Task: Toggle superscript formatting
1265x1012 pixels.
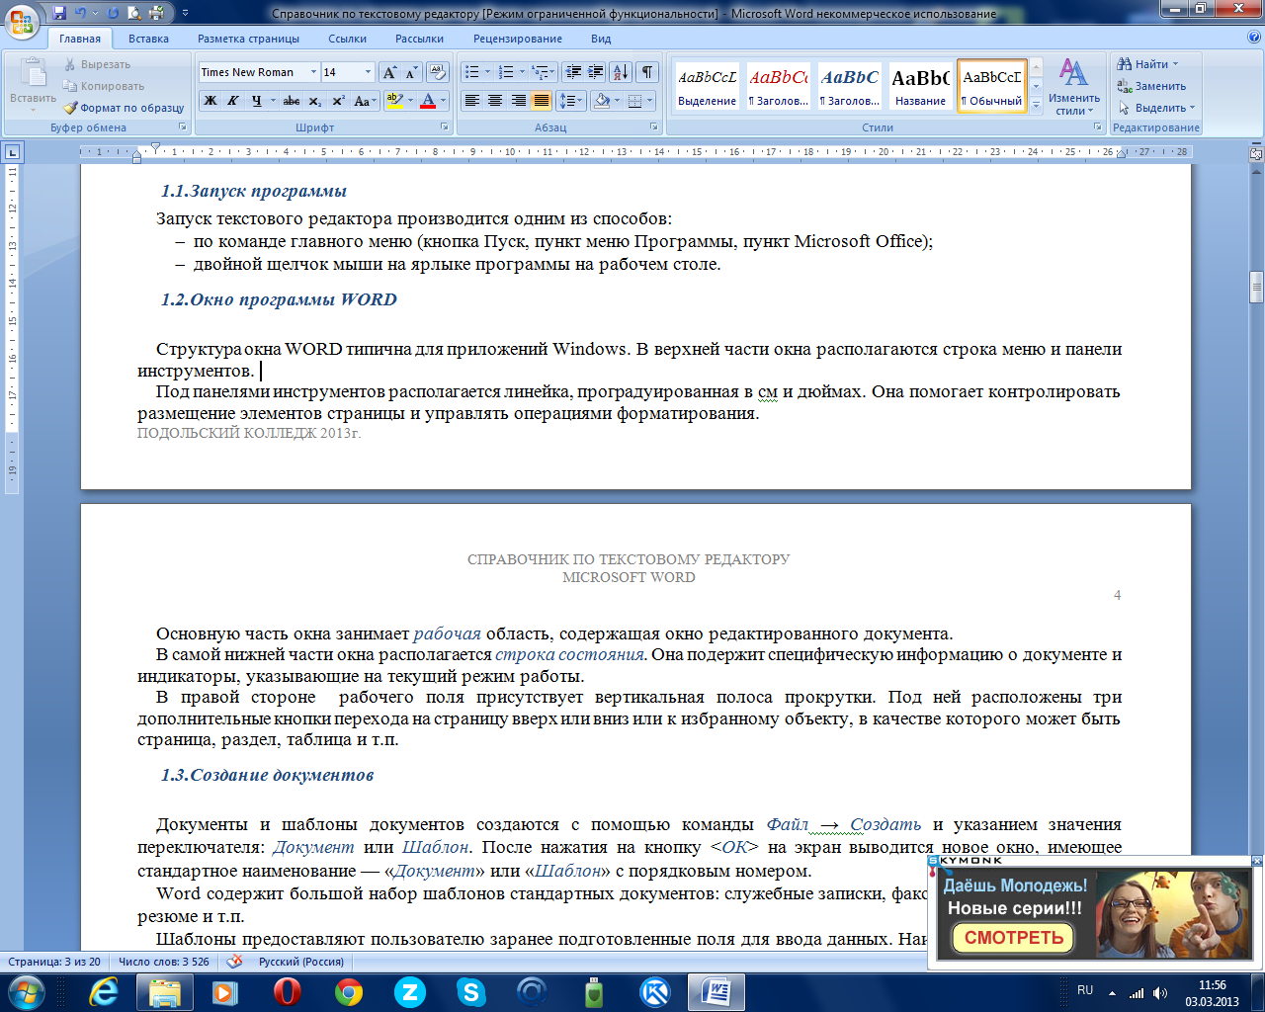Action: pyautogui.click(x=338, y=101)
